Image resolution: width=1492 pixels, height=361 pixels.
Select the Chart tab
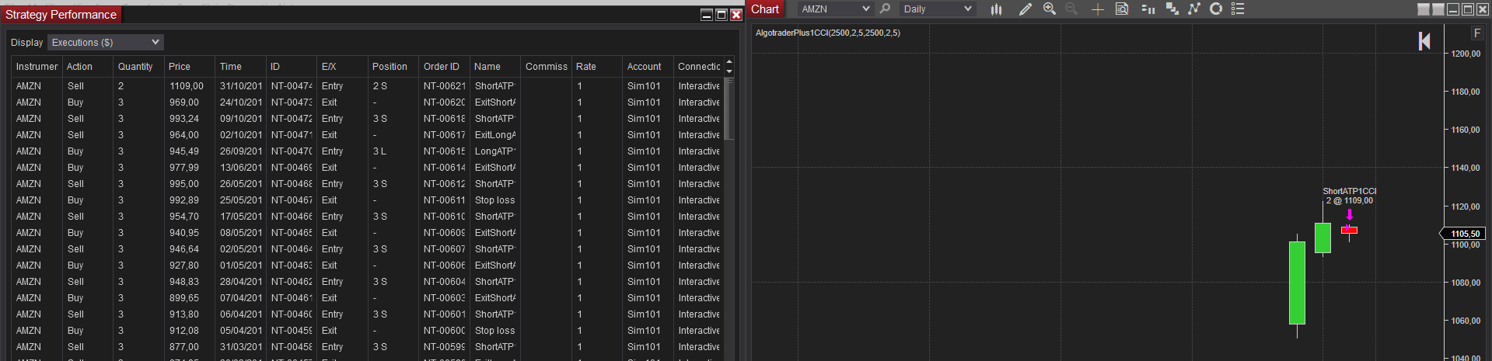765,9
